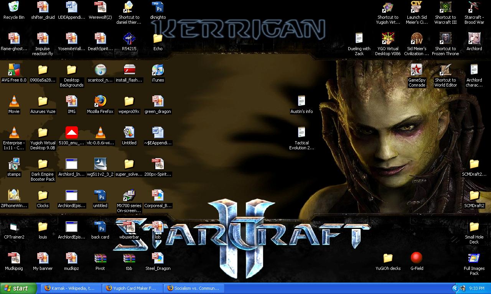
Task: Switch to the Yugioh Card Maker taskbar window
Action: [x=132, y=288]
